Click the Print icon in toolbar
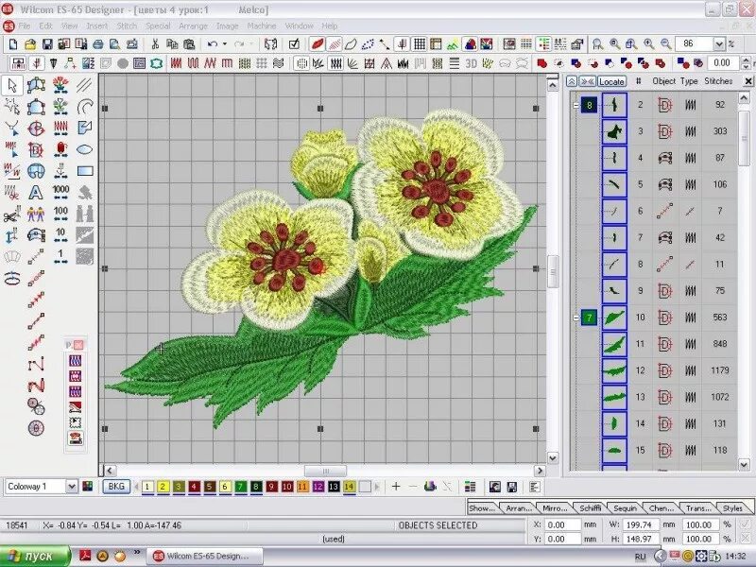Screen dimensions: 756x567 (x=98, y=44)
